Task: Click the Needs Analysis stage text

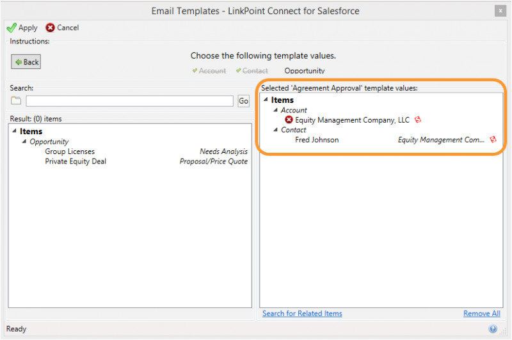Action: click(223, 151)
